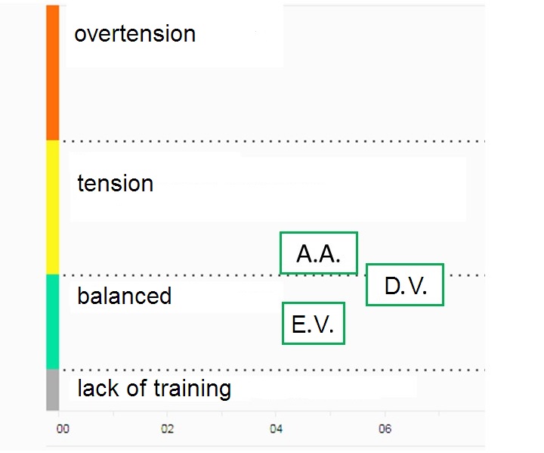Click the 04 axis tick label
The image size is (544, 453).
(276, 430)
